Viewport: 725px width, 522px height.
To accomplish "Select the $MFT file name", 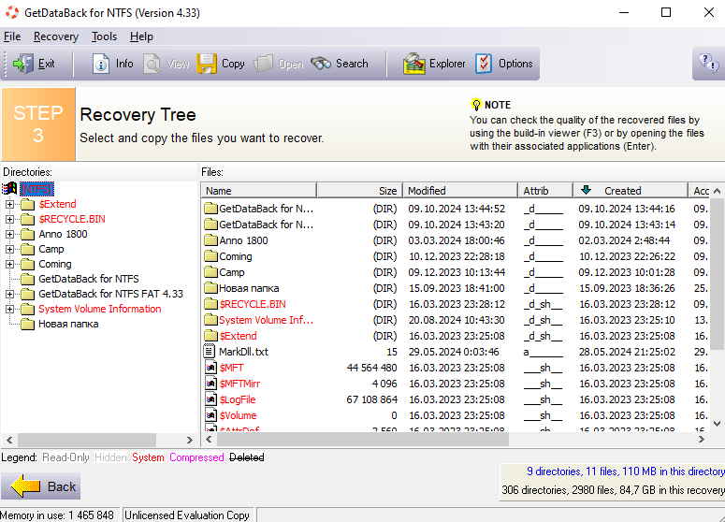I will coord(232,368).
